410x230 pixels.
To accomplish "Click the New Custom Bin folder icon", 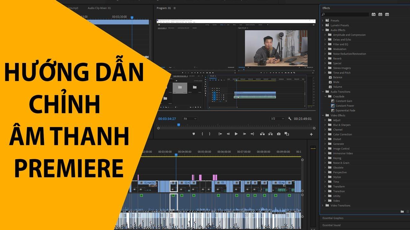I will coord(402,211).
